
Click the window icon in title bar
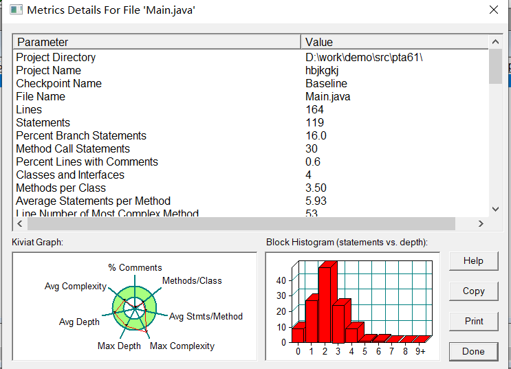(16, 10)
